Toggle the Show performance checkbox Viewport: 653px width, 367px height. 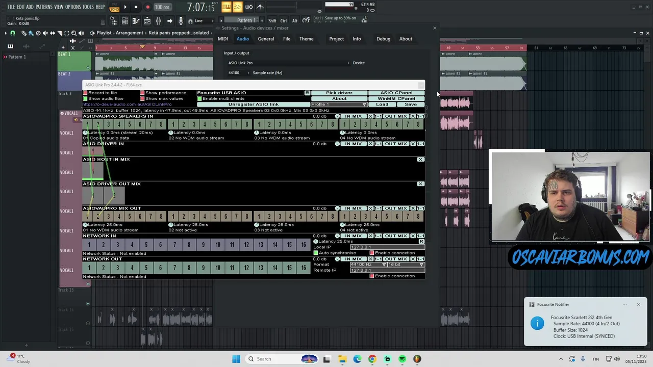[x=142, y=93]
